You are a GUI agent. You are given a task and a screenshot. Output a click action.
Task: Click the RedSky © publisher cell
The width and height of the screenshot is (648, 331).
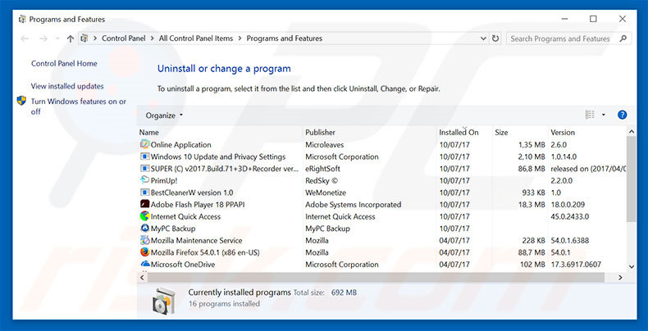(x=322, y=180)
